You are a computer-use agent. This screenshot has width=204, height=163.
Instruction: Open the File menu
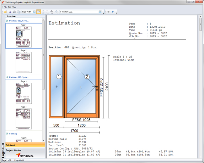[x=5, y=7]
